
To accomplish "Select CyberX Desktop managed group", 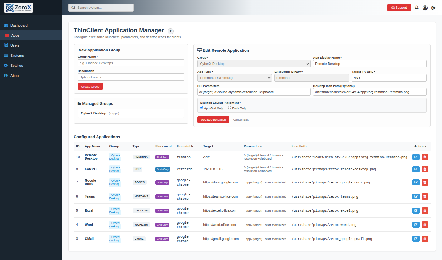I will pyautogui.click(x=131, y=113).
